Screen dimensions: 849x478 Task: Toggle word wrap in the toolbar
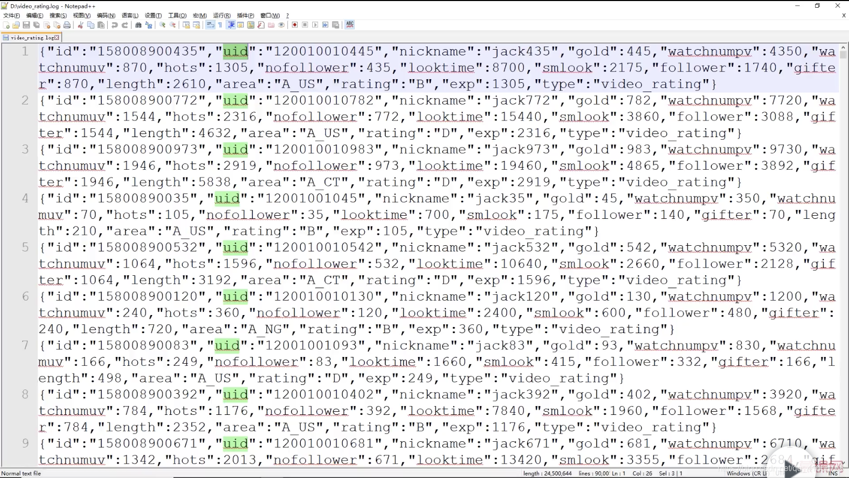pos(210,25)
